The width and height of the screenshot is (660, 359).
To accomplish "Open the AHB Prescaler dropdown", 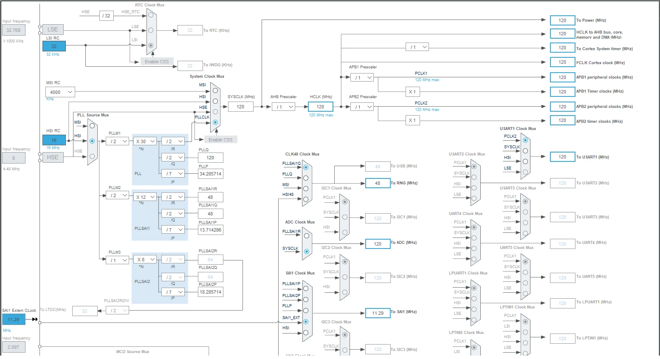I will pos(284,107).
